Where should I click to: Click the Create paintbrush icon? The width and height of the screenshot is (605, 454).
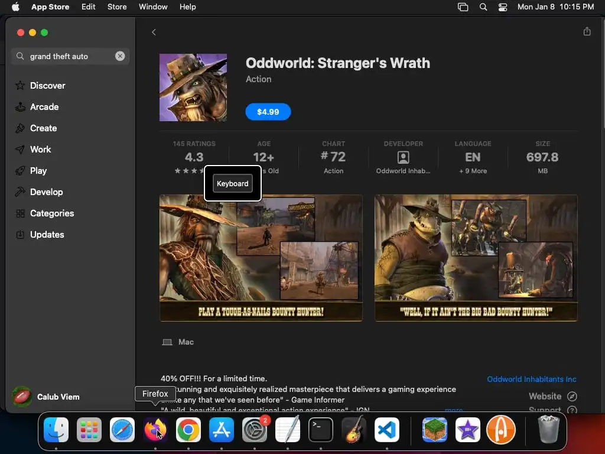click(20, 128)
